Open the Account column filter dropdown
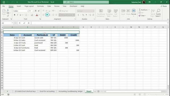Image resolution: width=170 pixels, height=96 pixels. coord(33,35)
